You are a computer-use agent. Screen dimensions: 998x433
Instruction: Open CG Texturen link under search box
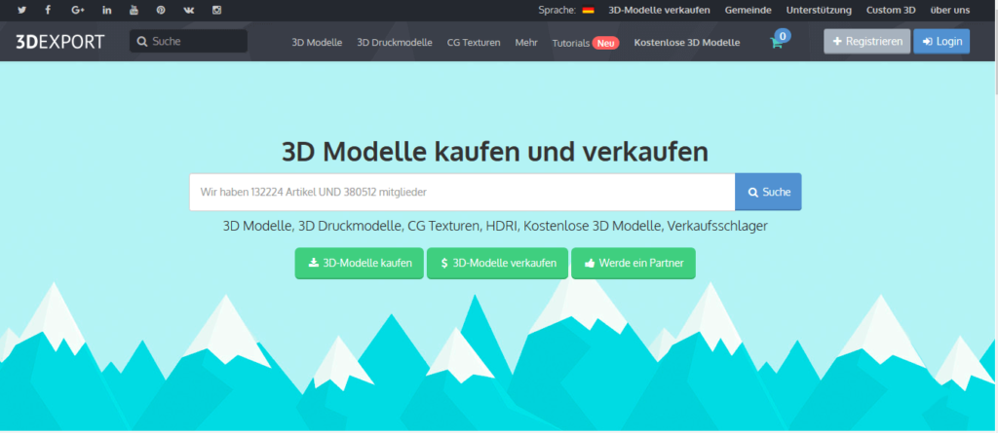(443, 226)
